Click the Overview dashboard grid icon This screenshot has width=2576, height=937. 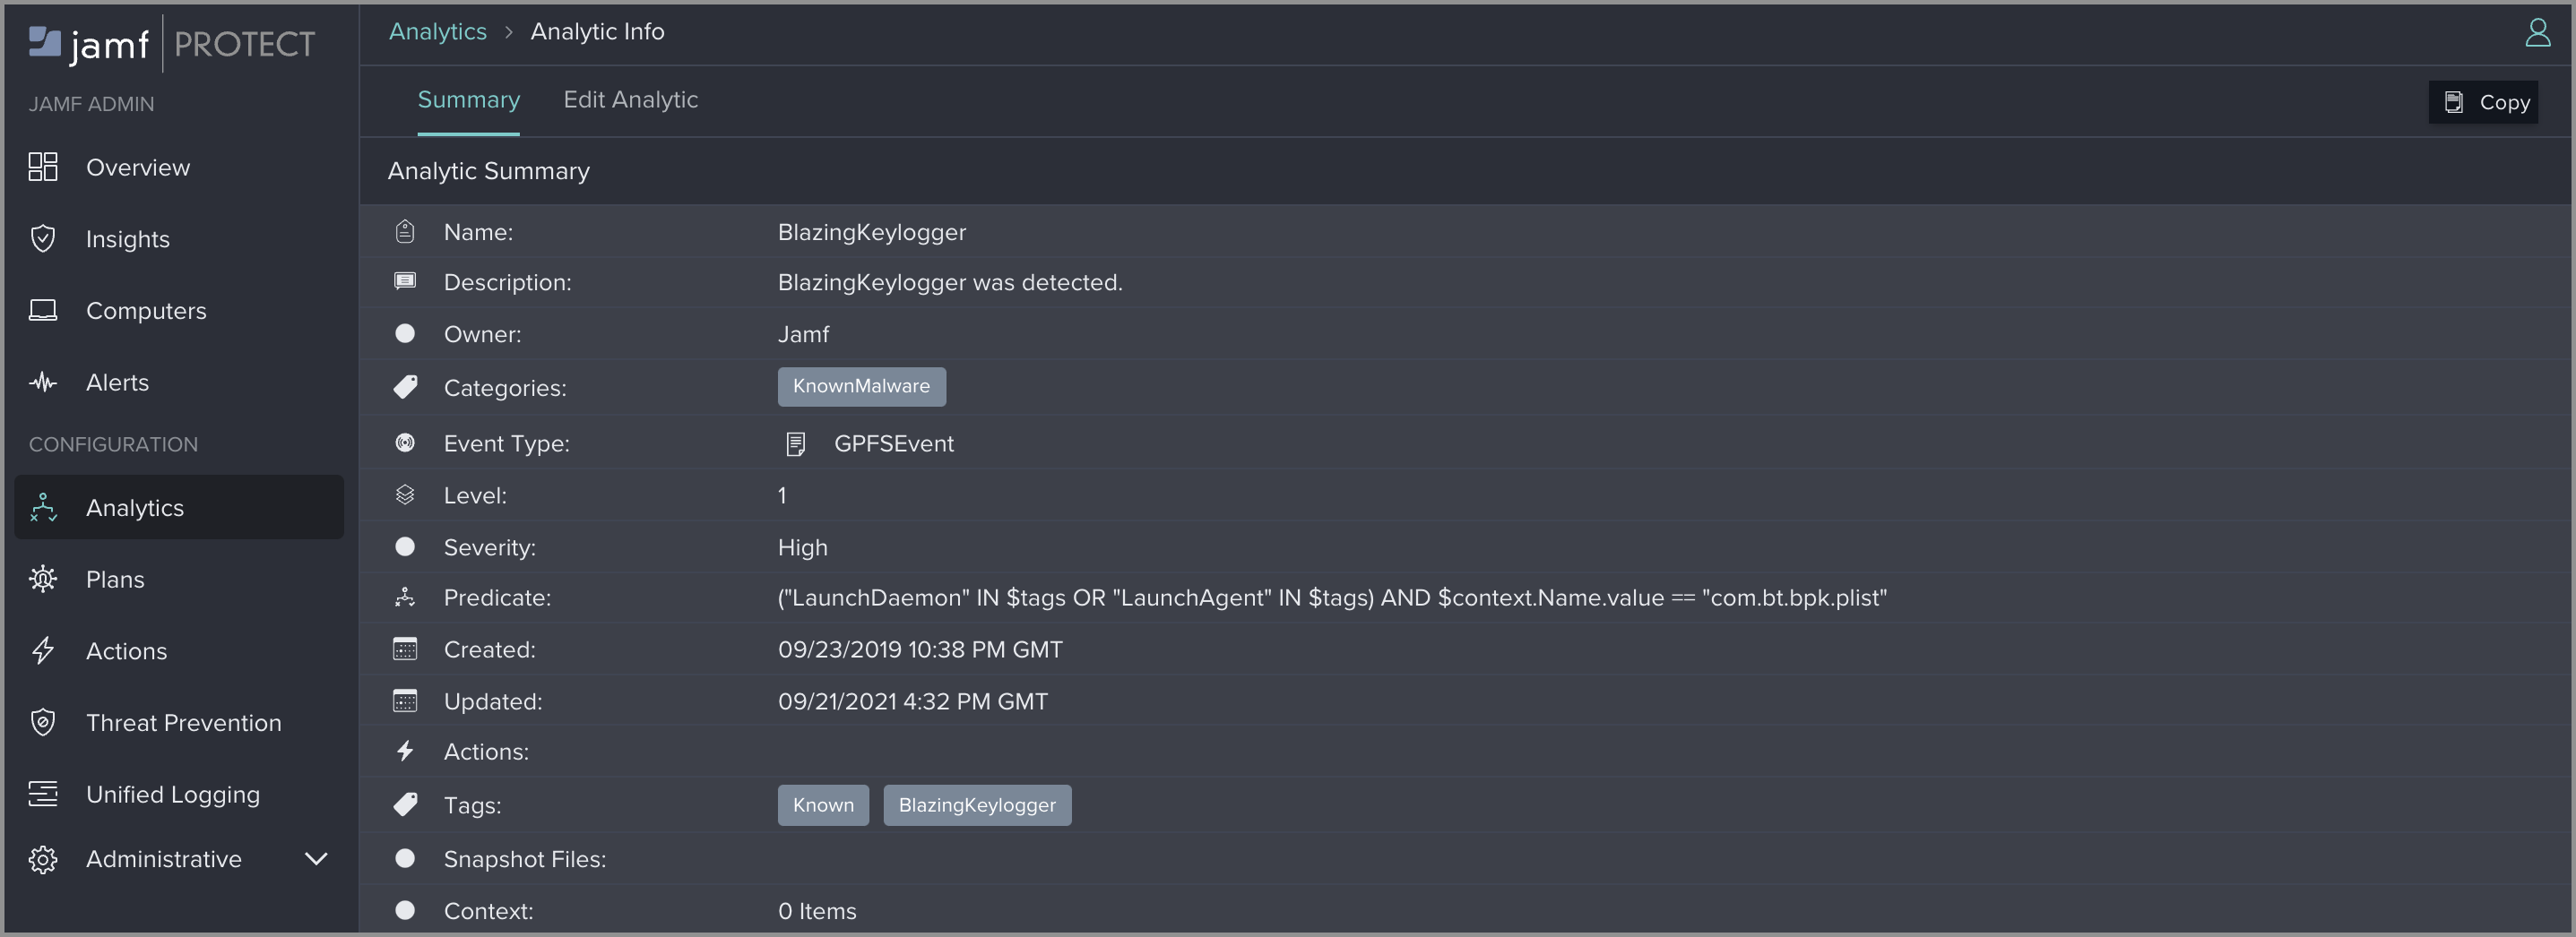point(43,167)
